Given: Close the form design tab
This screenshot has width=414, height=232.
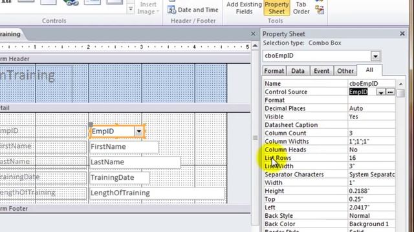Looking at the screenshot, I should tap(253, 34).
